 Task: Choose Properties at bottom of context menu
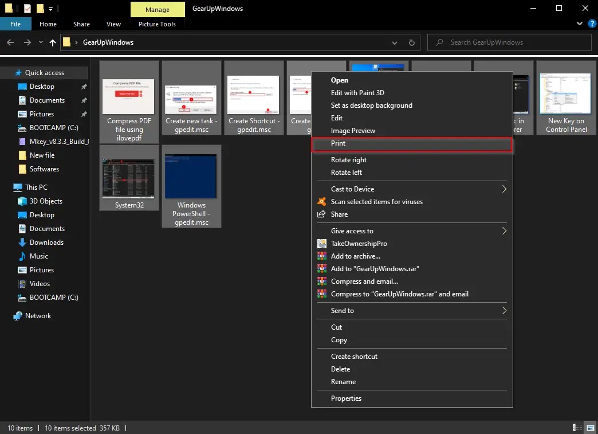(346, 398)
